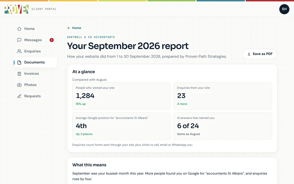Image resolution: width=294 pixels, height=184 pixels.
Task: Click the Documents file icon
Action: pyautogui.click(x=19, y=62)
